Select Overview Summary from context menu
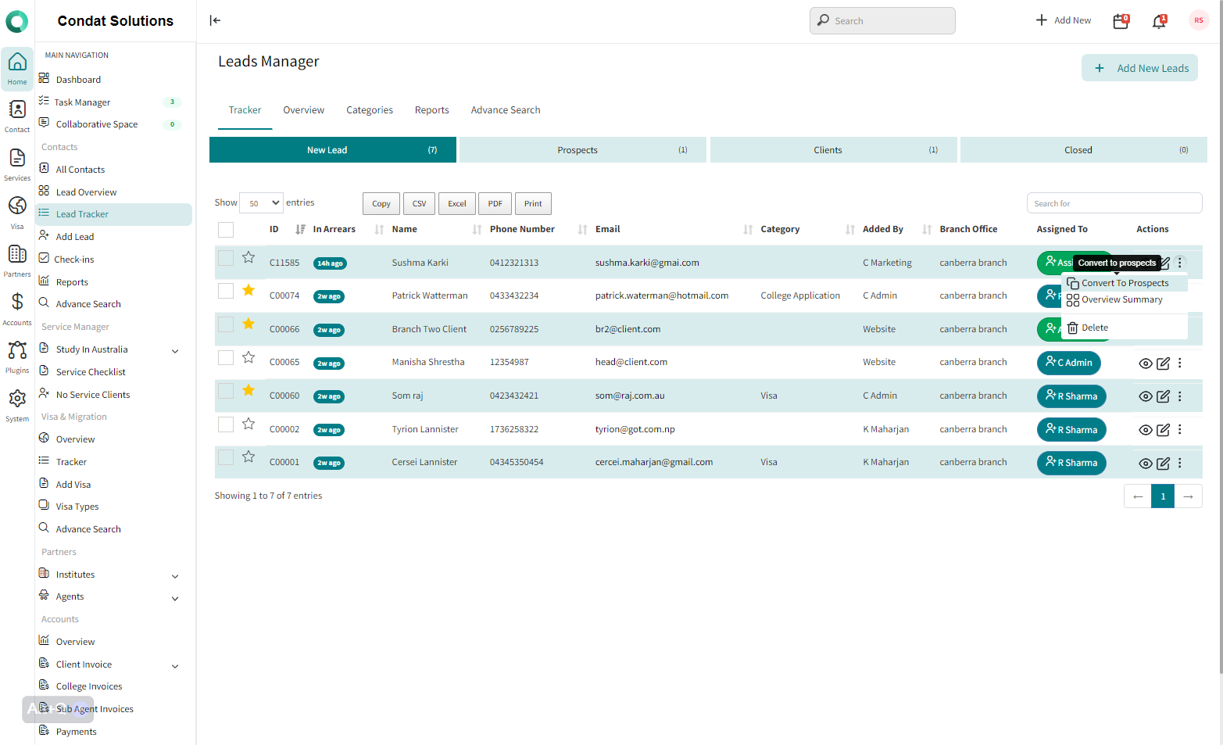 coord(1121,299)
